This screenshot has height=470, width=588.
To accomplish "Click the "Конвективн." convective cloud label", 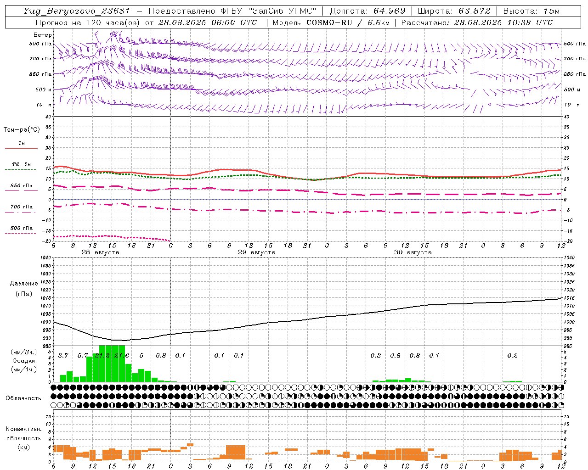I will click(23, 429).
